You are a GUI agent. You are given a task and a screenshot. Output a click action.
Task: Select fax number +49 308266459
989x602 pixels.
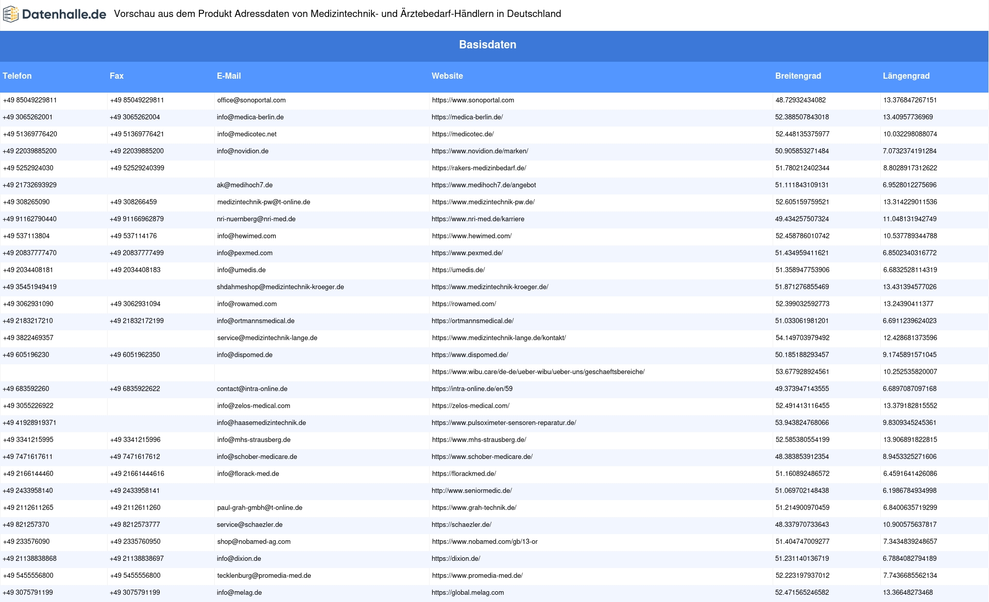pos(133,202)
